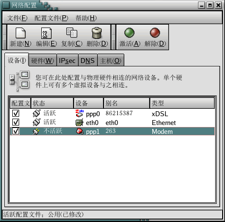The width and height of the screenshot is (225, 222).
Task: Click the 复制(C) copy toolbar icon
Action: coord(72,32)
